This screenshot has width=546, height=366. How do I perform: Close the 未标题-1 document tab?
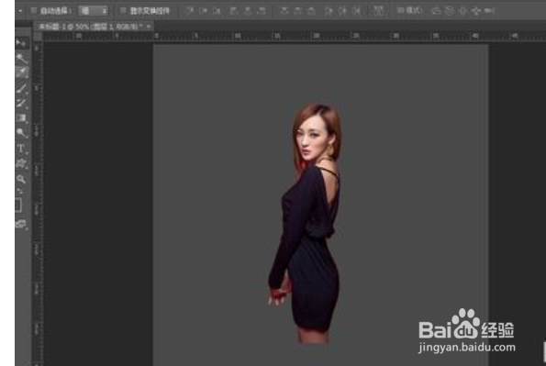[x=149, y=27]
